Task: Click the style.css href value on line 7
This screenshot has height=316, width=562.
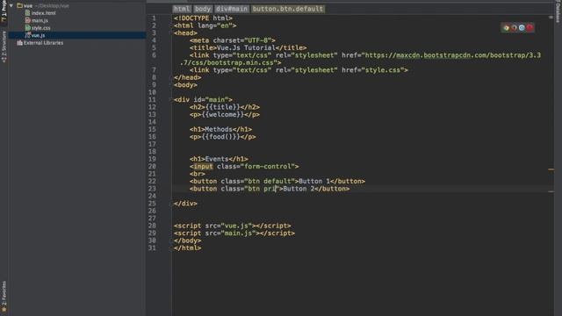Action: tap(384, 70)
